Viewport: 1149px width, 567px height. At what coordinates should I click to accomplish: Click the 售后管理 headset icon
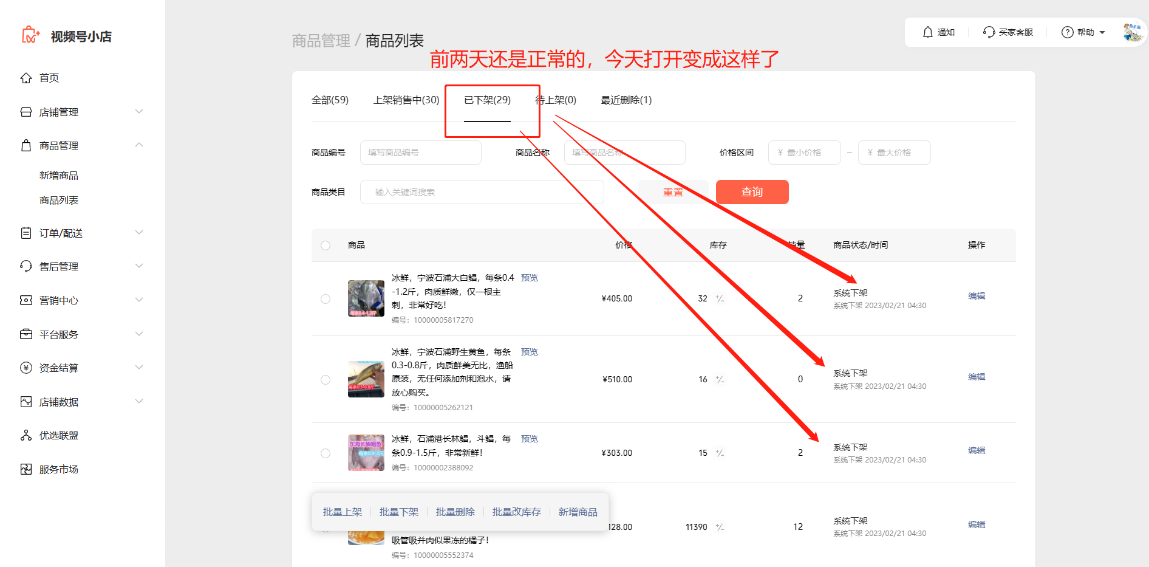pyautogui.click(x=26, y=266)
